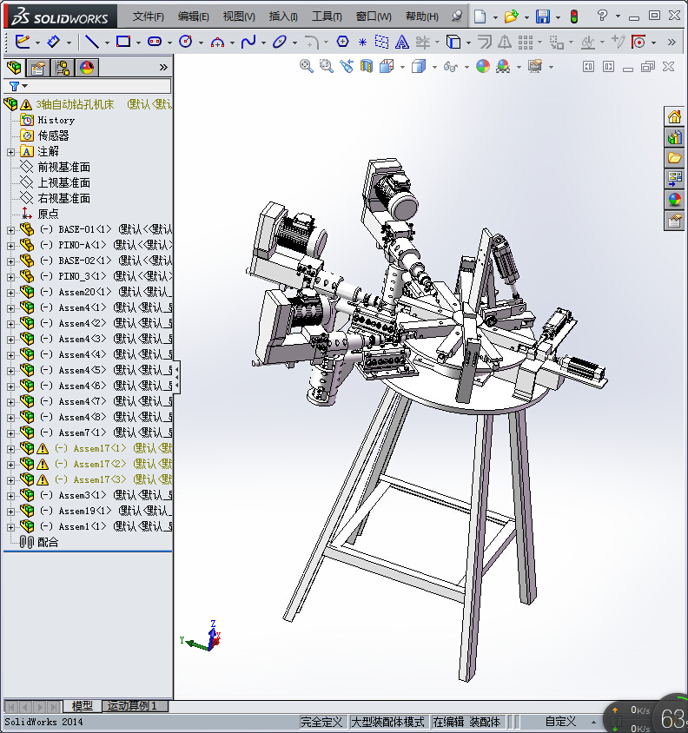
Task: Expand the PINO-A<1> tree node
Action: pyautogui.click(x=10, y=246)
